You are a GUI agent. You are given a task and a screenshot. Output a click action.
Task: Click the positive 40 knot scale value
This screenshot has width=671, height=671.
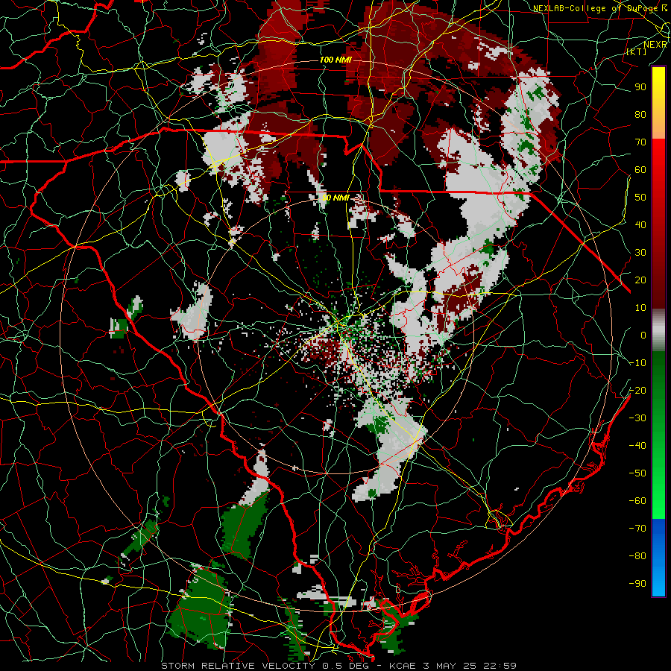[x=640, y=224]
